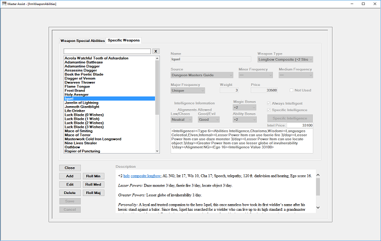Click the Roll Maj button
This screenshot has height=241, width=381.
(93, 193)
